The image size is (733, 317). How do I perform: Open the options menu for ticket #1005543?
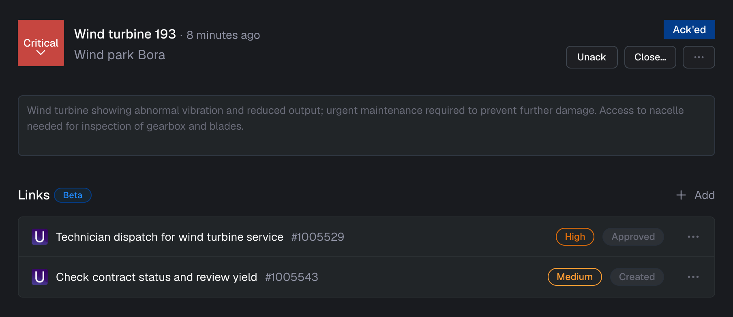[693, 277]
